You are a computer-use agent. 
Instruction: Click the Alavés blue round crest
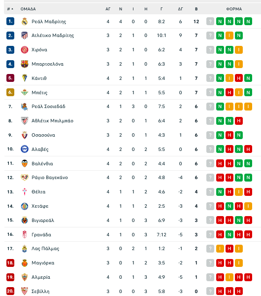pyautogui.click(x=25, y=149)
